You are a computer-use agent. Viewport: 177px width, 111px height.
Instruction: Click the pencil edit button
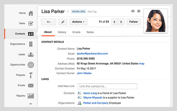pyautogui.click(x=63, y=22)
